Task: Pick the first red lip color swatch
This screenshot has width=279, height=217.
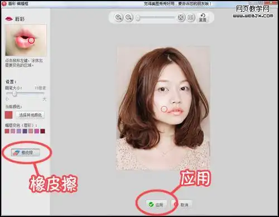Action: (7, 131)
